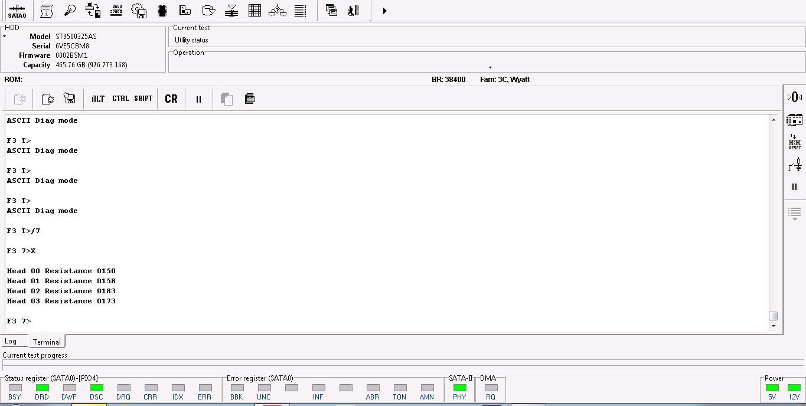Click the gear with floppy disk icon

point(139,11)
